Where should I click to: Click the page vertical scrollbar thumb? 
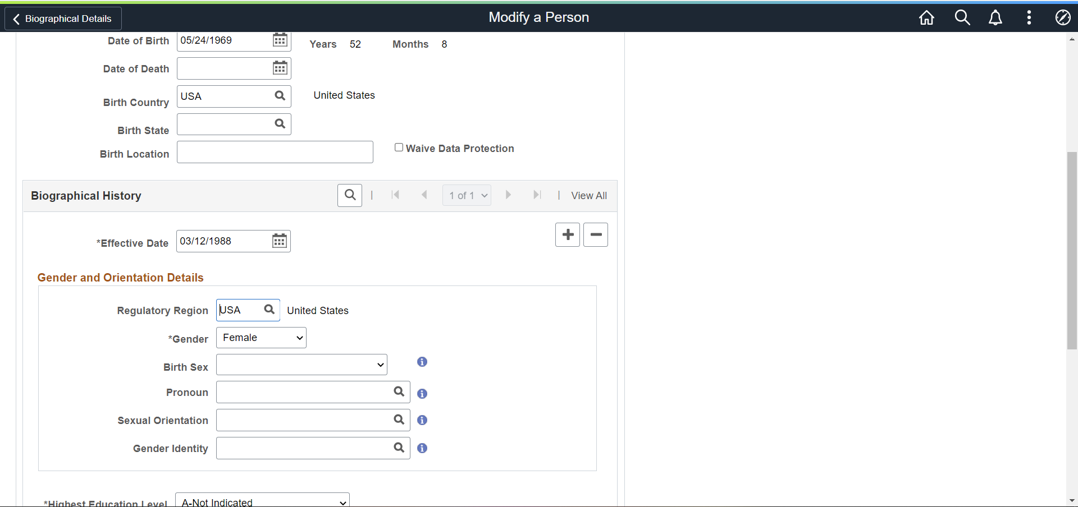(1072, 250)
